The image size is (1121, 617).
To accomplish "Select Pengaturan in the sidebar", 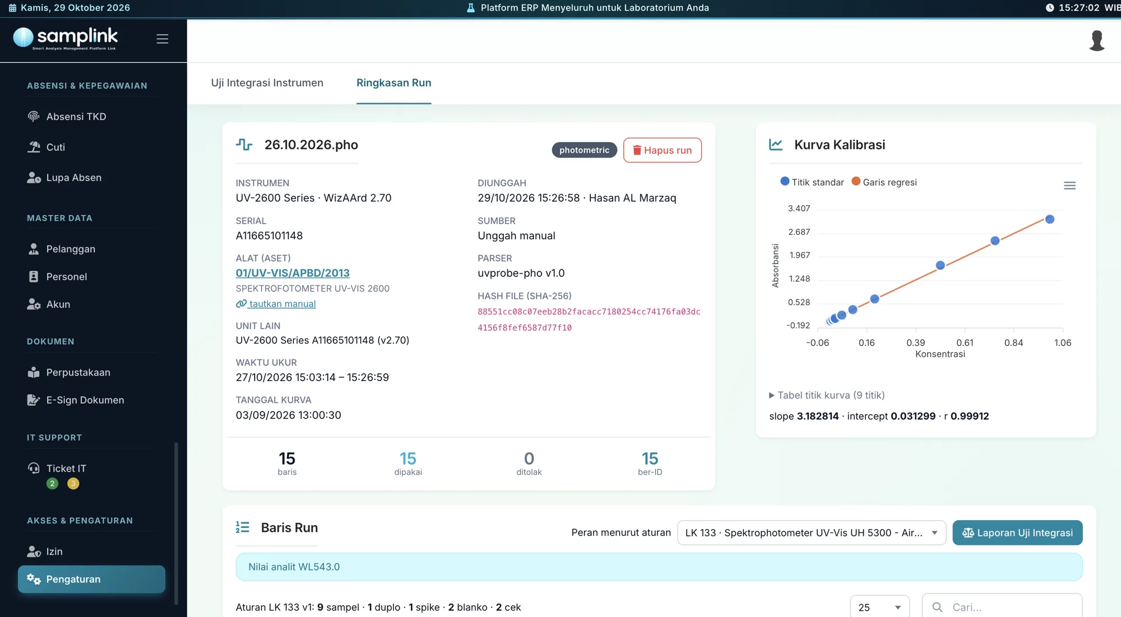I will click(91, 579).
